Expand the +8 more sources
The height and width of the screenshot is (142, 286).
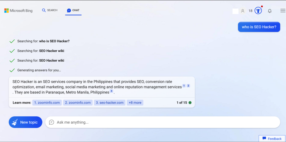click(135, 103)
